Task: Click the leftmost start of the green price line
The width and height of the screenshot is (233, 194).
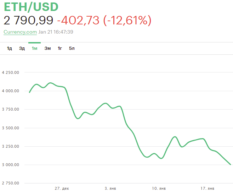Action: (29, 92)
